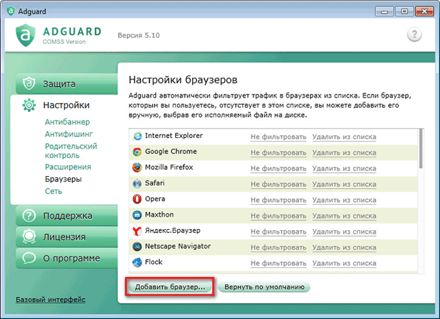Viewport: 440px width, 319px height.
Task: Open the Поддержка section
Action: coord(67,215)
